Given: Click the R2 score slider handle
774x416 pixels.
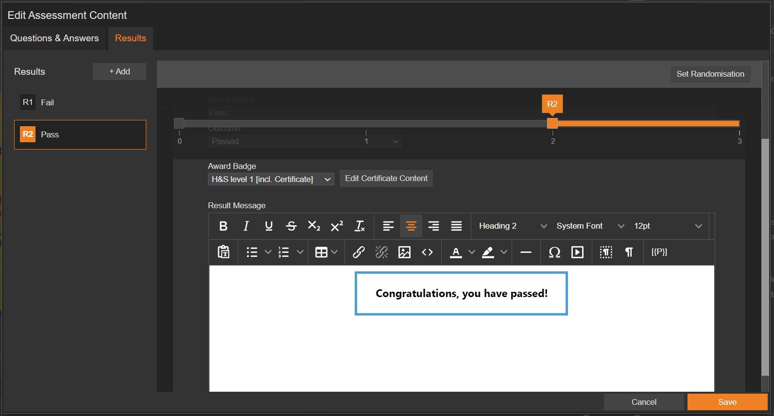Looking at the screenshot, I should [552, 123].
